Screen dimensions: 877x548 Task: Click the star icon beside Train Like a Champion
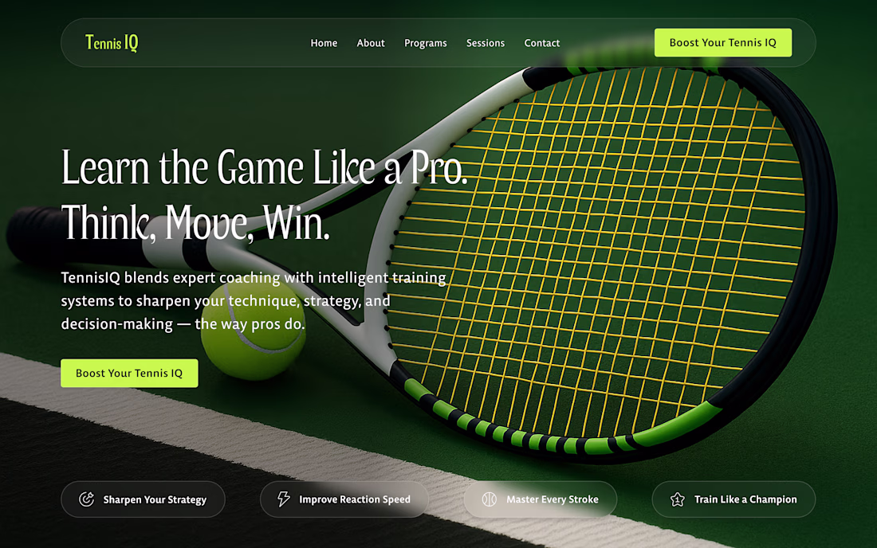pos(678,499)
